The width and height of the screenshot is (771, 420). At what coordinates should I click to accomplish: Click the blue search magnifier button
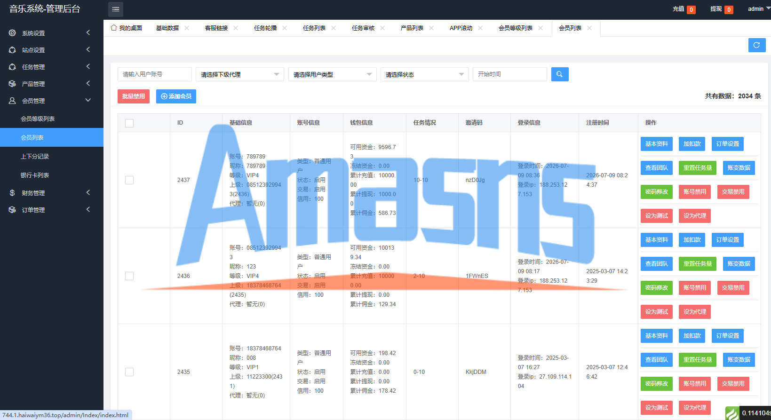[560, 74]
